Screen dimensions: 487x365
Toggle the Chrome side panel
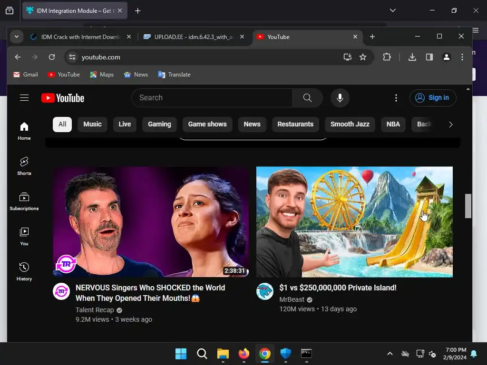click(429, 57)
